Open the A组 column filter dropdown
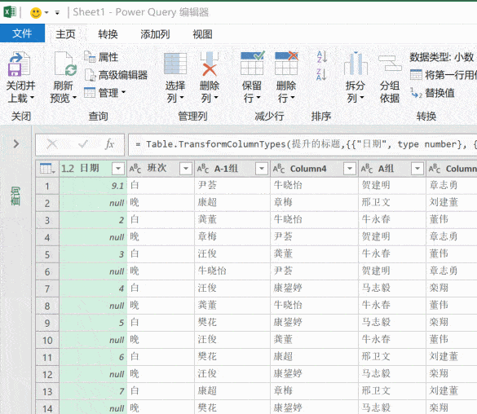The image size is (477, 414). [x=417, y=169]
